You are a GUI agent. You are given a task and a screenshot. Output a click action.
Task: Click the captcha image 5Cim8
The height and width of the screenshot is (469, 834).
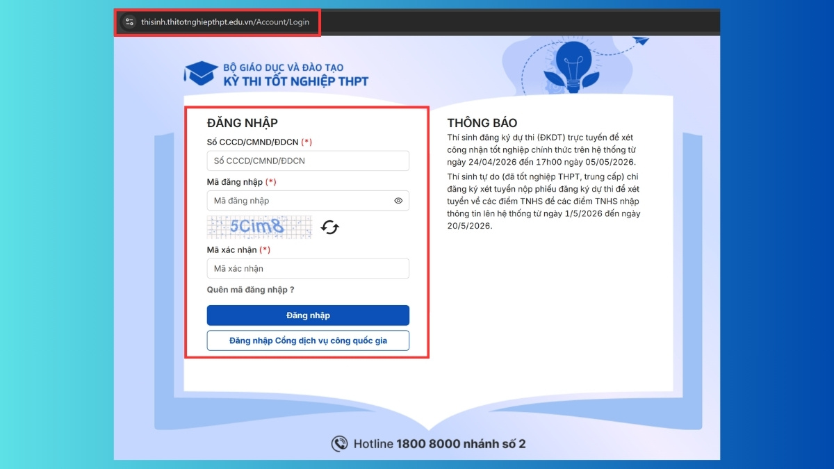pos(260,227)
